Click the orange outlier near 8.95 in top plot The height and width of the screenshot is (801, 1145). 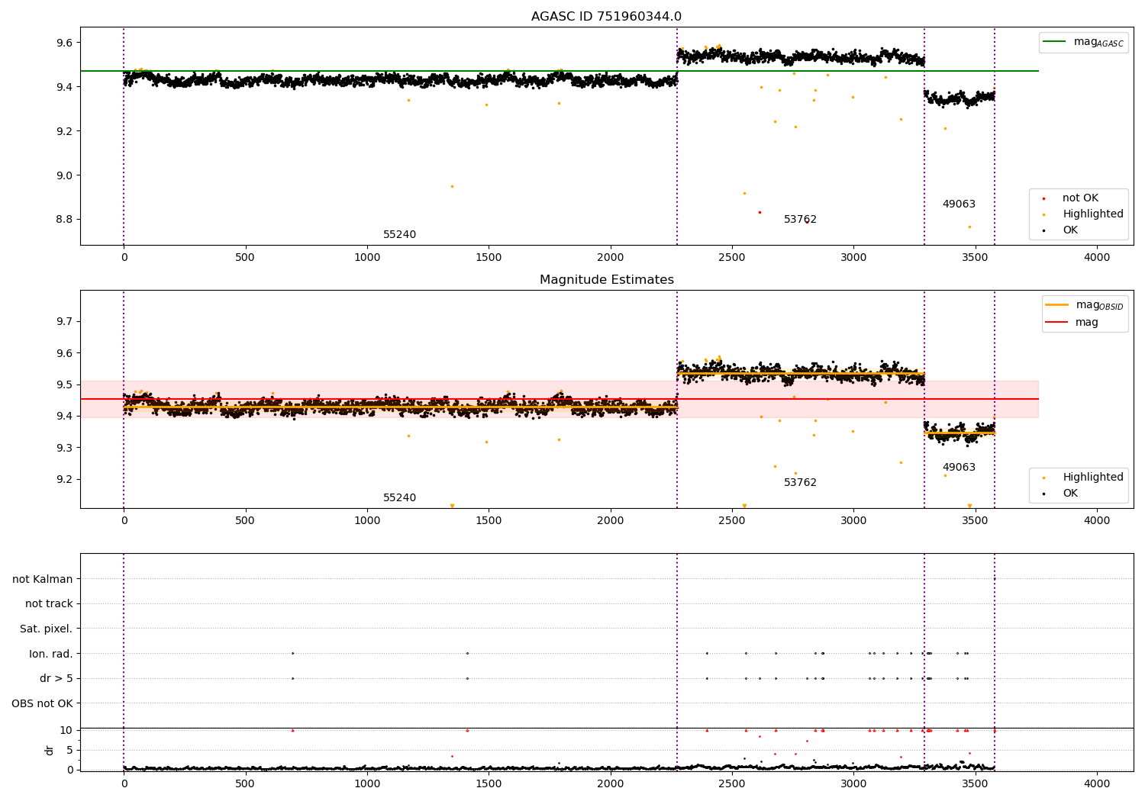tap(452, 186)
